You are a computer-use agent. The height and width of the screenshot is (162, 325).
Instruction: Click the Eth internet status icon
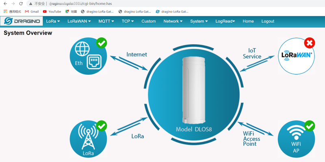[x=88, y=56]
